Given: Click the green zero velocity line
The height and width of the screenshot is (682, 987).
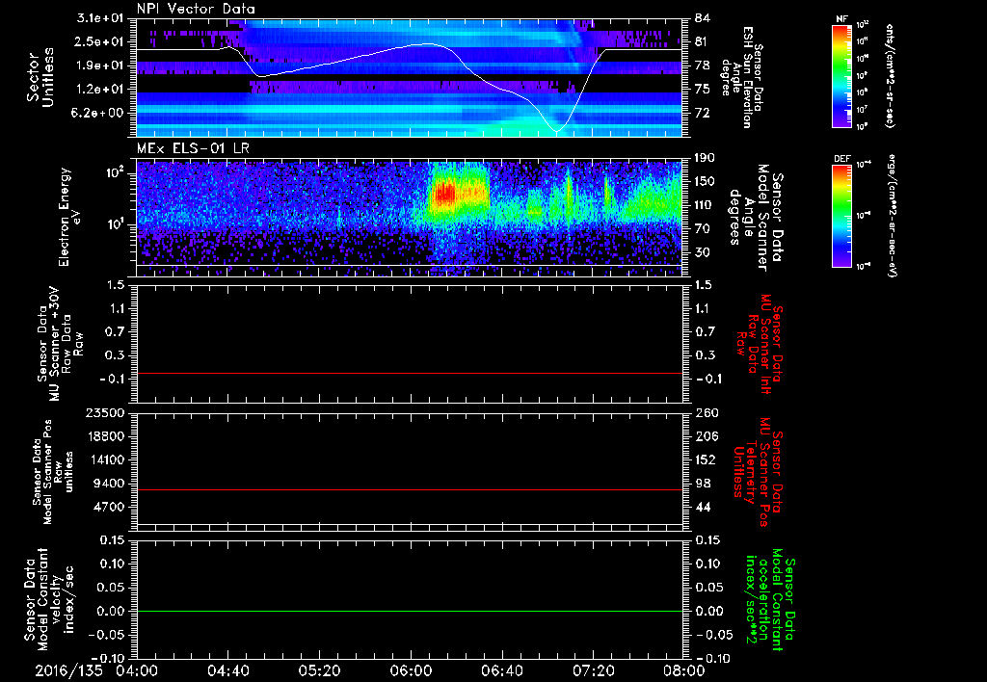Looking at the screenshot, I should 410,612.
